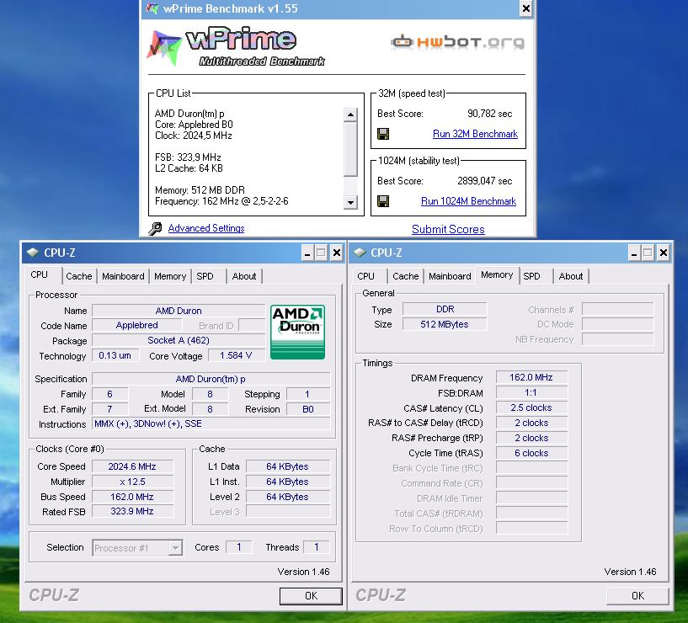The image size is (688, 623).
Task: Select Memory tab in right CPU-Z
Action: click(497, 274)
